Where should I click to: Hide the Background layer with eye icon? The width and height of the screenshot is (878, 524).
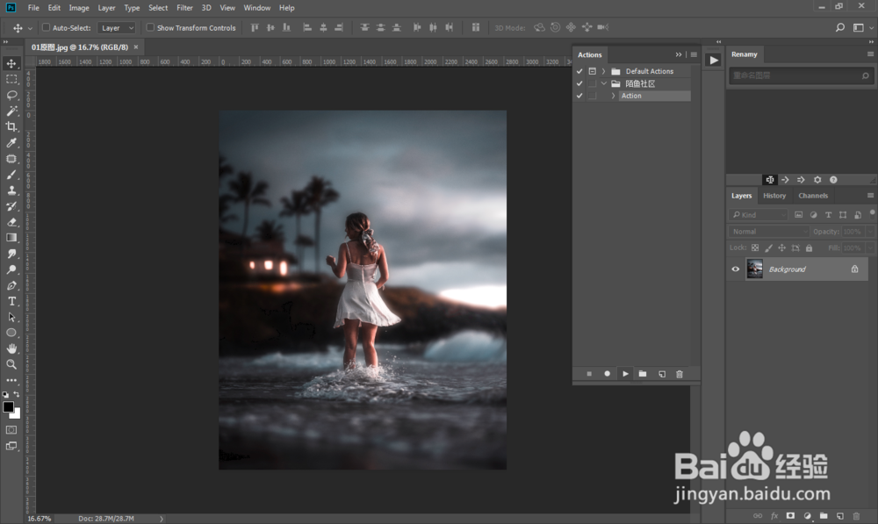click(x=736, y=269)
